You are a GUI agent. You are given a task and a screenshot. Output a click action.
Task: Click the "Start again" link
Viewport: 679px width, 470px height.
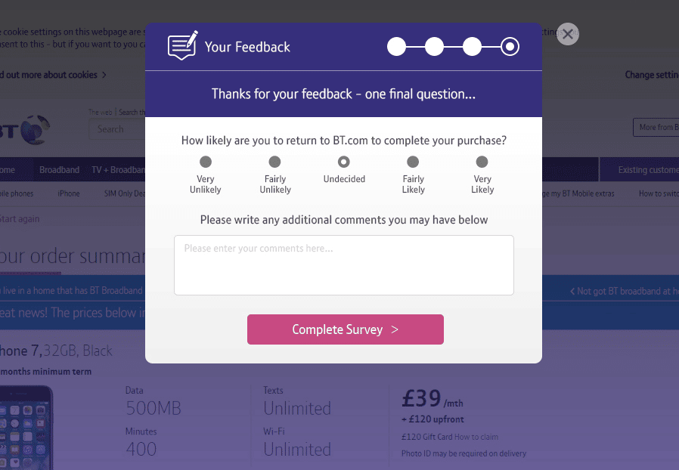pos(20,218)
